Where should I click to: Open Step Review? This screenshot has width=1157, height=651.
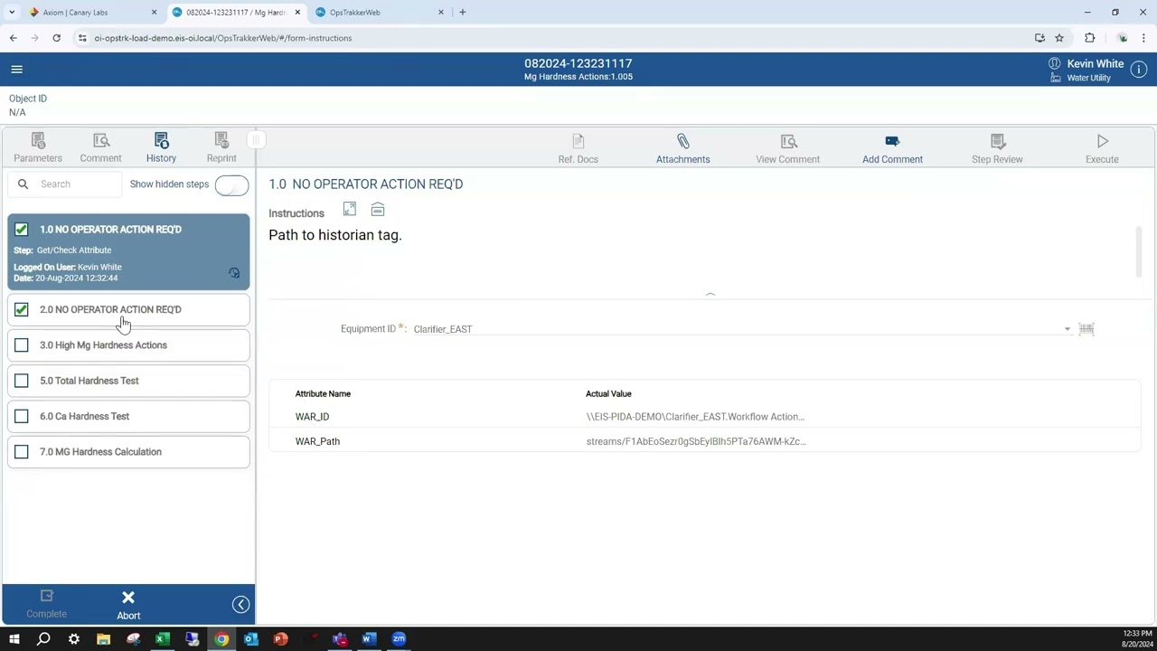(x=997, y=149)
